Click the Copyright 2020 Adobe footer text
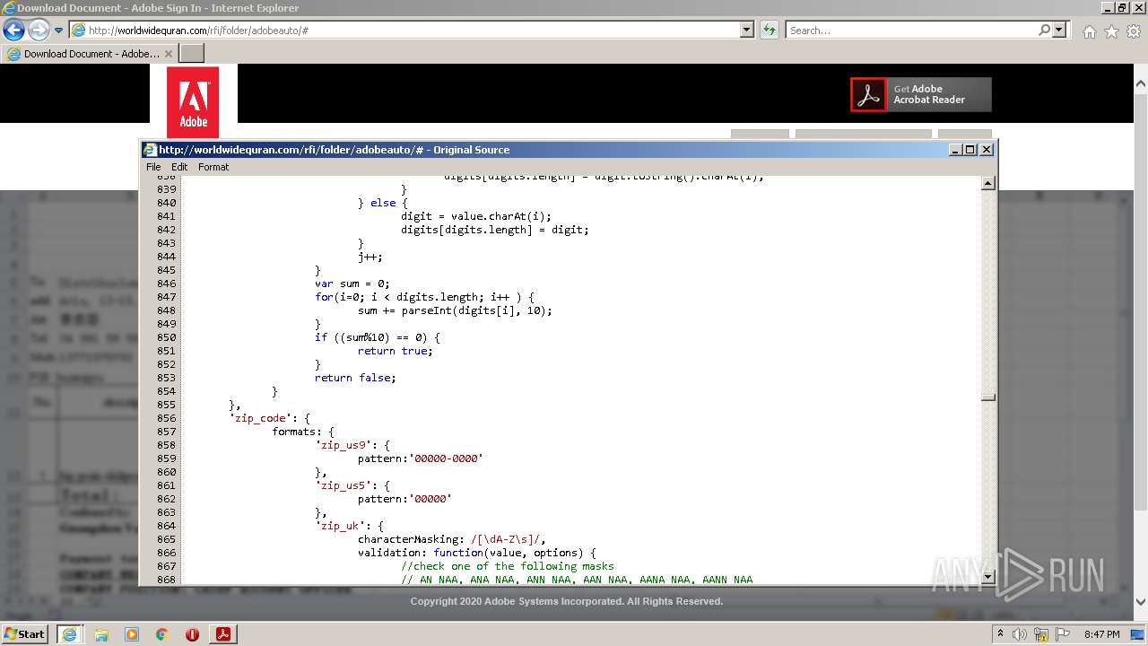 point(567,601)
